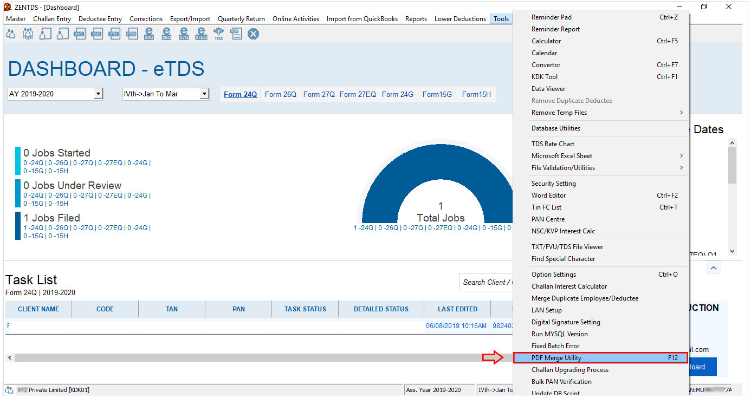The image size is (751, 398).
Task: Click the e-24Q return toolbar icon
Action: pos(149,34)
